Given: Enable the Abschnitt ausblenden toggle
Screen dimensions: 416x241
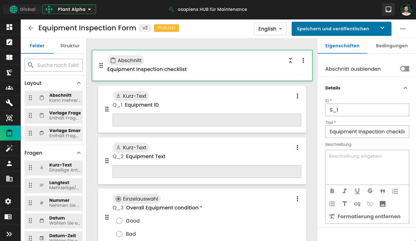Looking at the screenshot, I should point(404,69).
